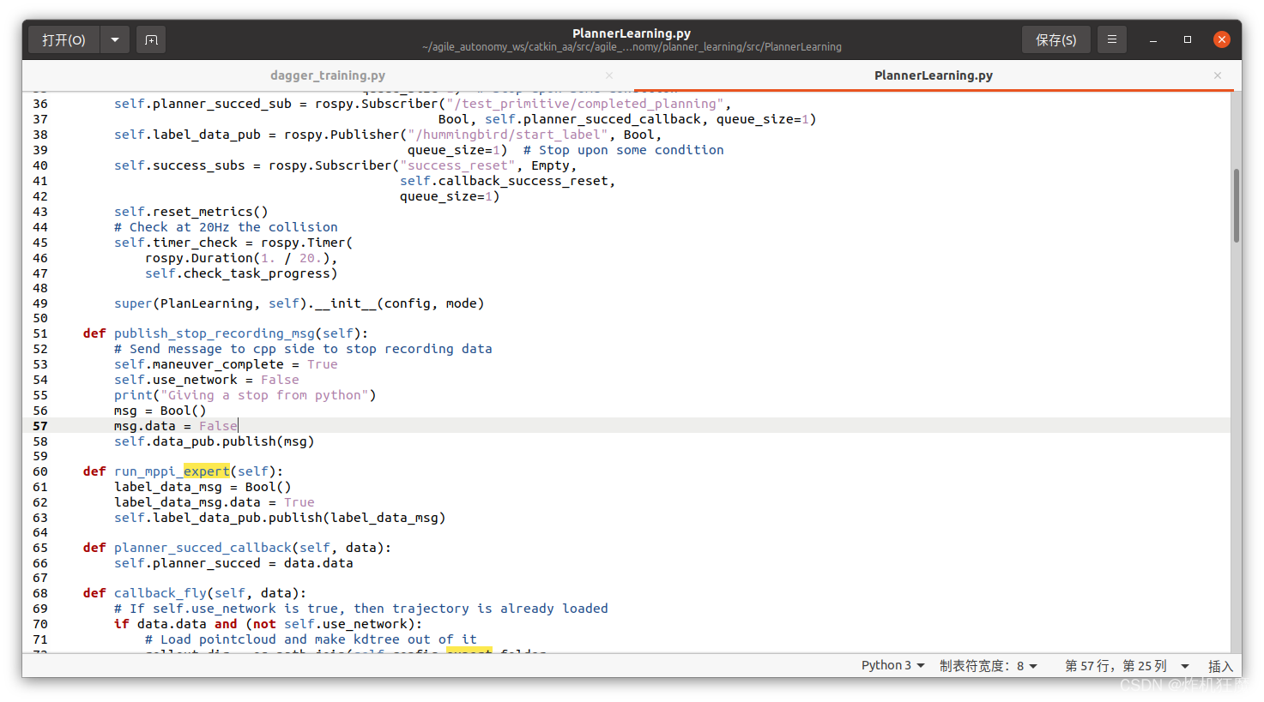Click the 插入 insert mode indicator
Viewport: 1264px width, 702px height.
pyautogui.click(x=1220, y=666)
